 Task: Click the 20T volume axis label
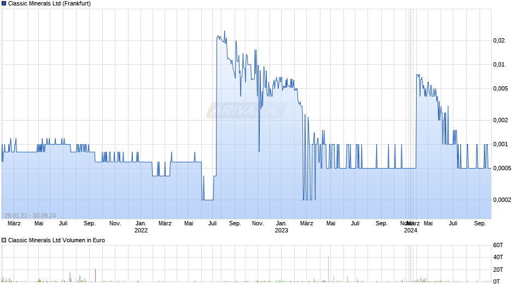click(498, 270)
